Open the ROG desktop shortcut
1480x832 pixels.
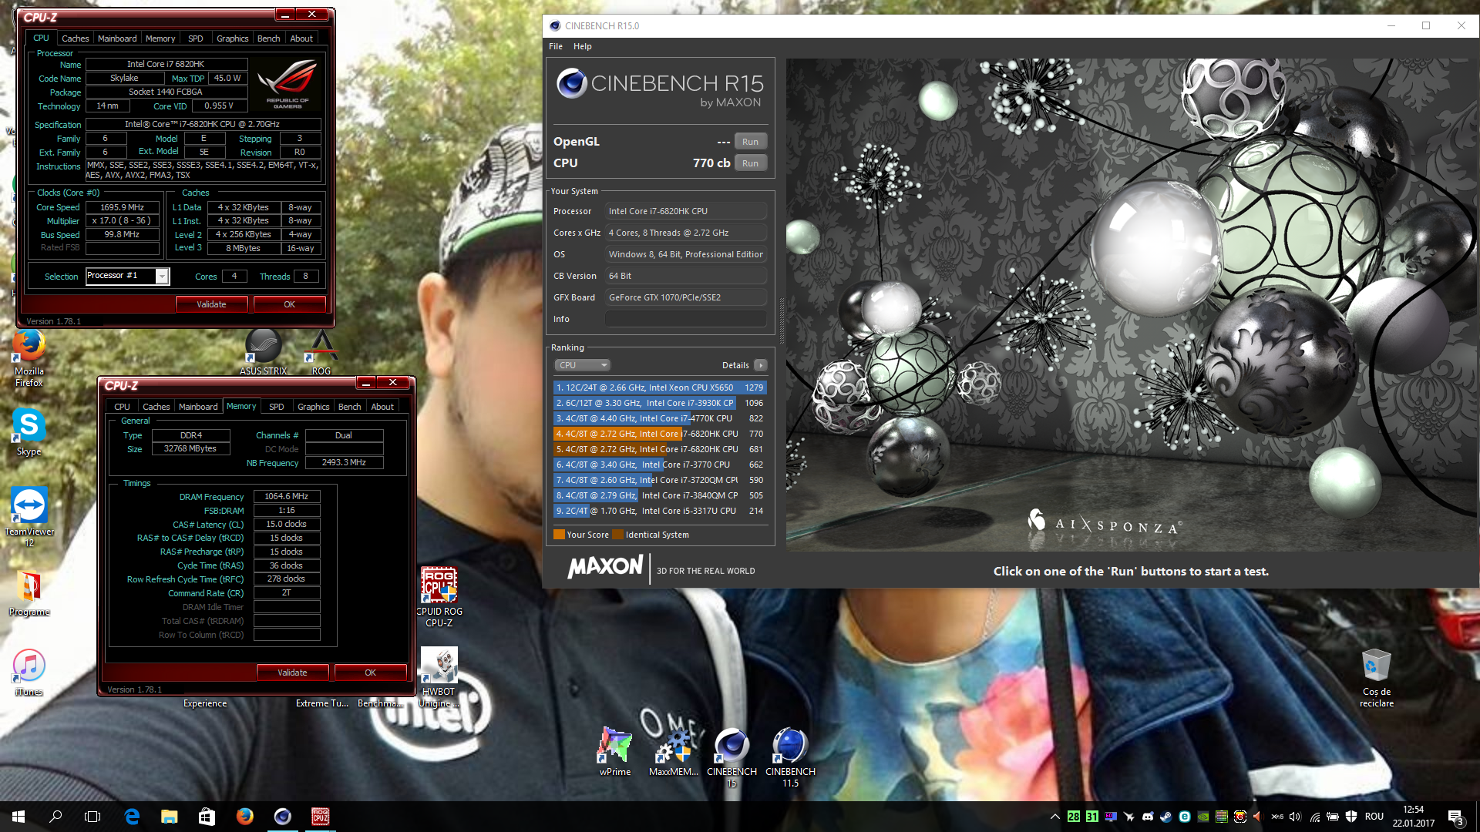click(x=321, y=352)
